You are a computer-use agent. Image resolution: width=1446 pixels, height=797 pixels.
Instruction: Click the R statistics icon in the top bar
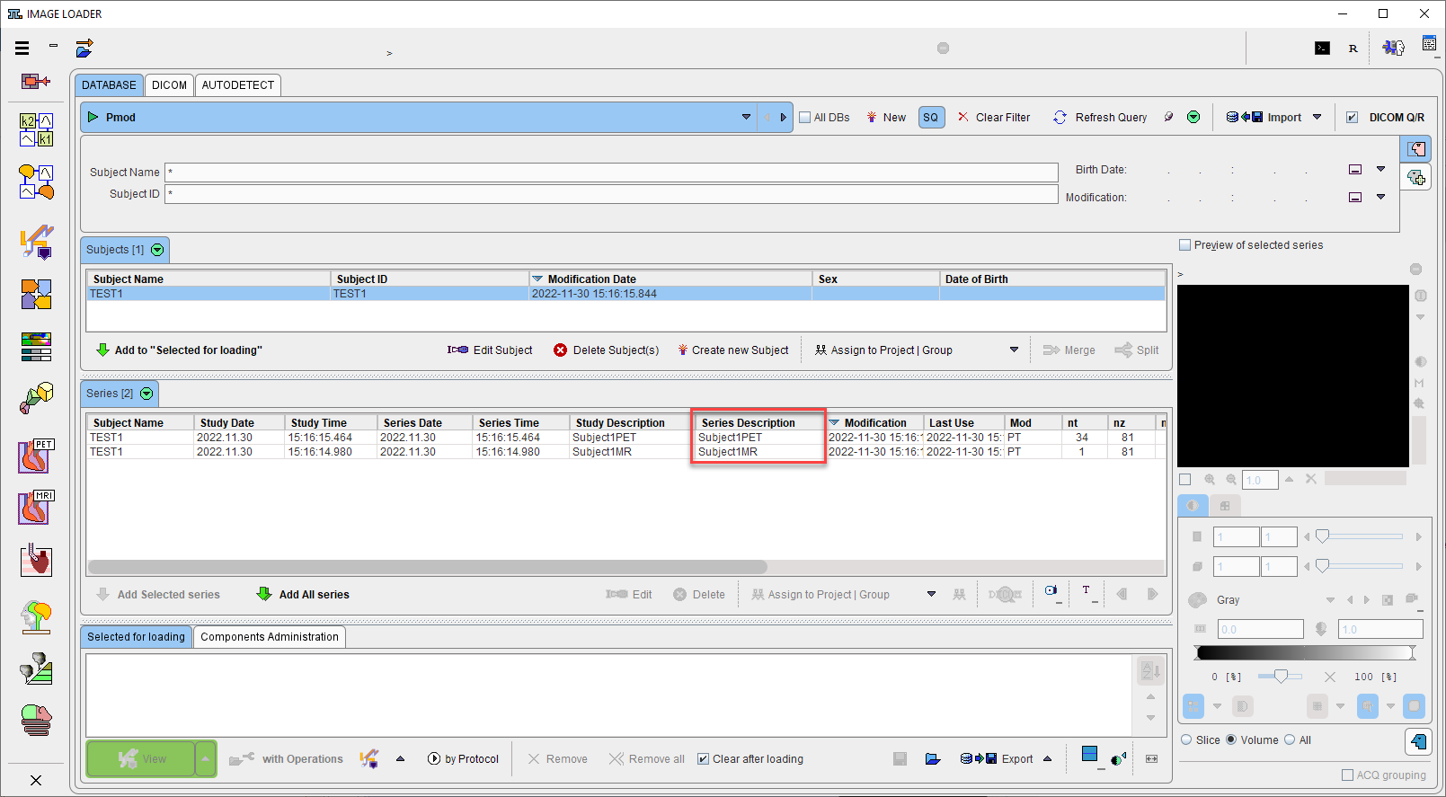click(1353, 49)
